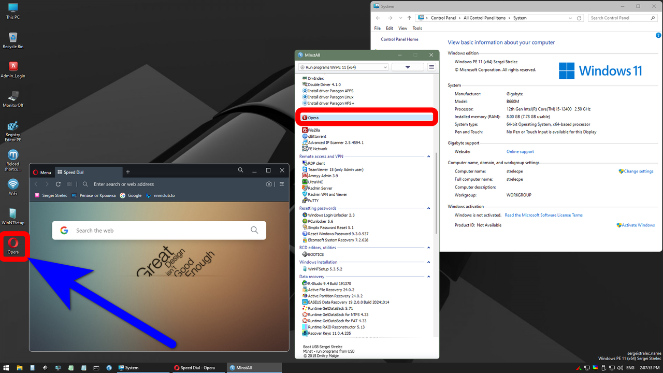Click the snapshot camera icon in Opera's address bar

coord(269,184)
